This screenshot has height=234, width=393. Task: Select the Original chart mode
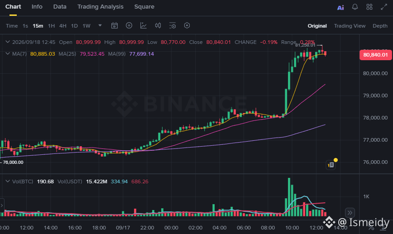317,26
